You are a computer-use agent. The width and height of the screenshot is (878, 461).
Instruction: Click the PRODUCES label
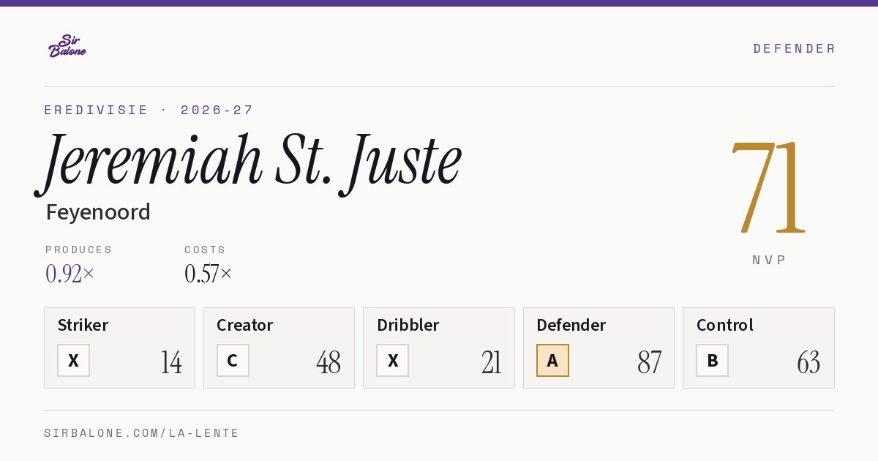tap(79, 250)
